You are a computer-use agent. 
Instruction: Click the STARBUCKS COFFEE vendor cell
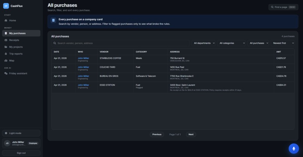click(111, 58)
